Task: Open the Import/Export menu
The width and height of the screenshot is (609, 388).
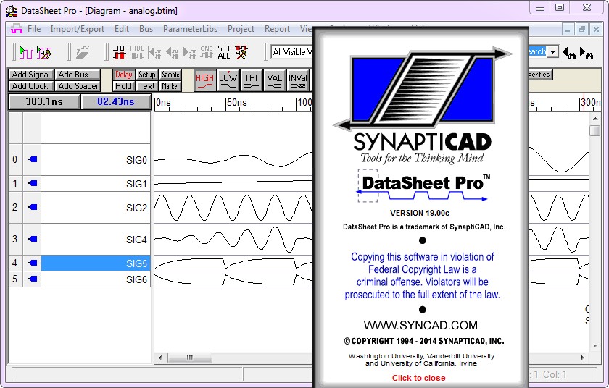Action: click(77, 29)
